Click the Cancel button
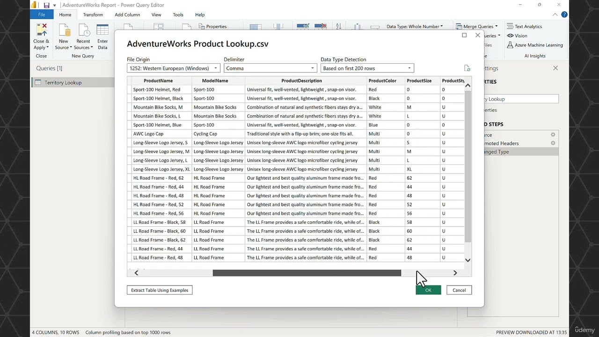This screenshot has height=337, width=599. click(x=459, y=290)
